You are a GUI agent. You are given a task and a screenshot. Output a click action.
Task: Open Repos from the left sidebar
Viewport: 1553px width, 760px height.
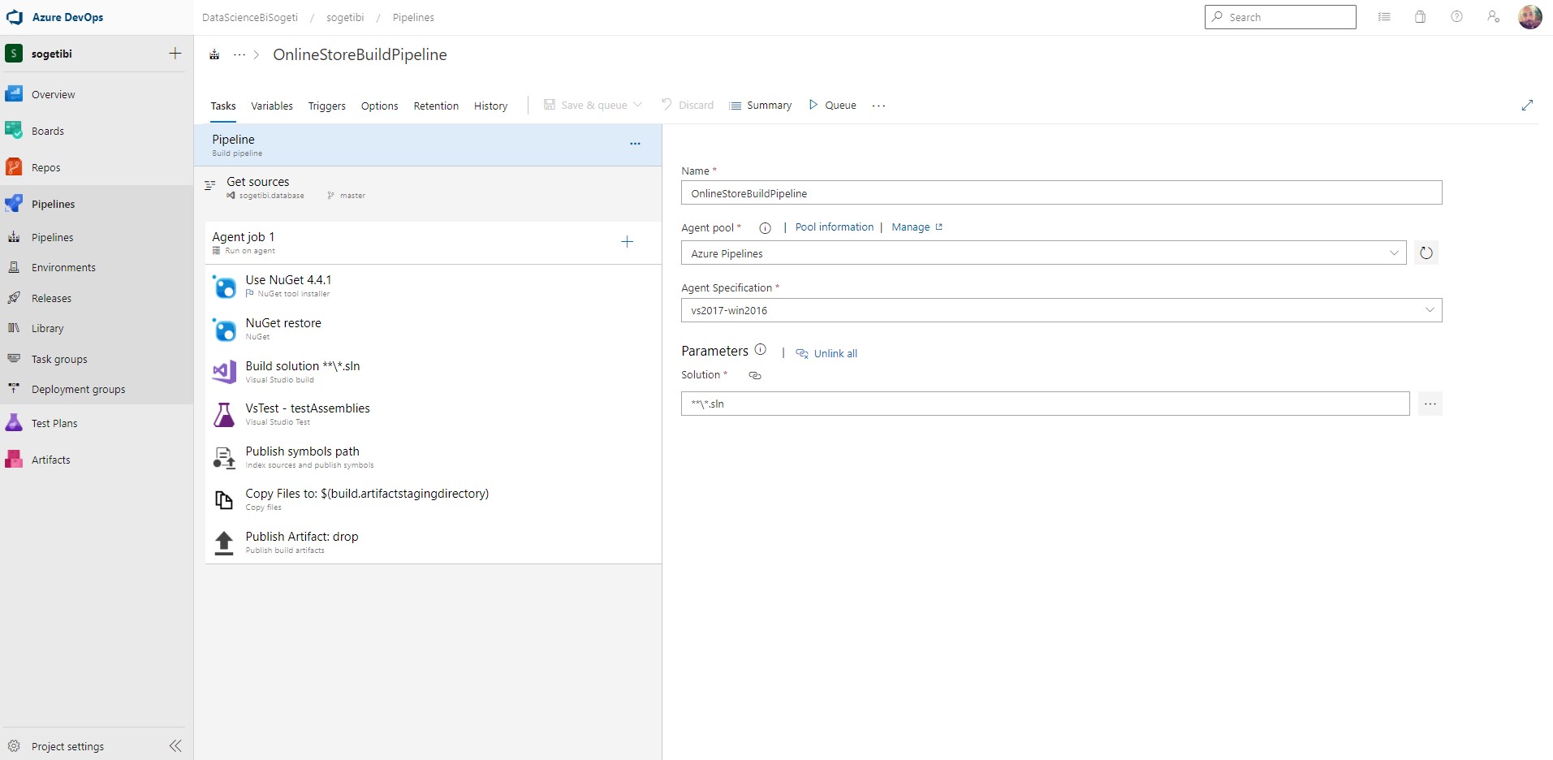click(46, 166)
